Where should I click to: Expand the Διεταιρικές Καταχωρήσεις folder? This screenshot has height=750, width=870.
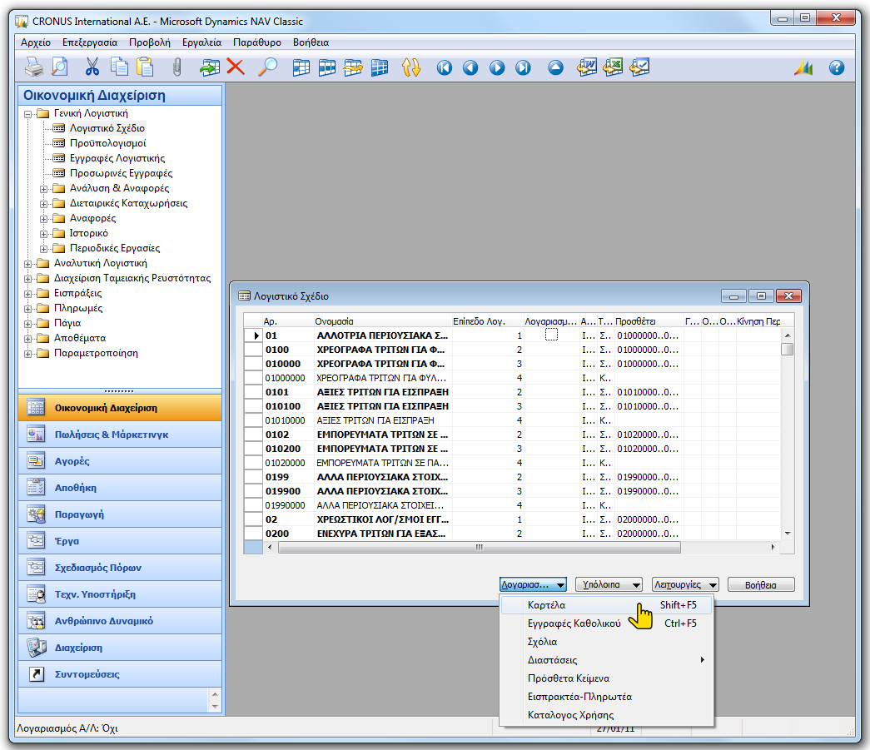(44, 204)
